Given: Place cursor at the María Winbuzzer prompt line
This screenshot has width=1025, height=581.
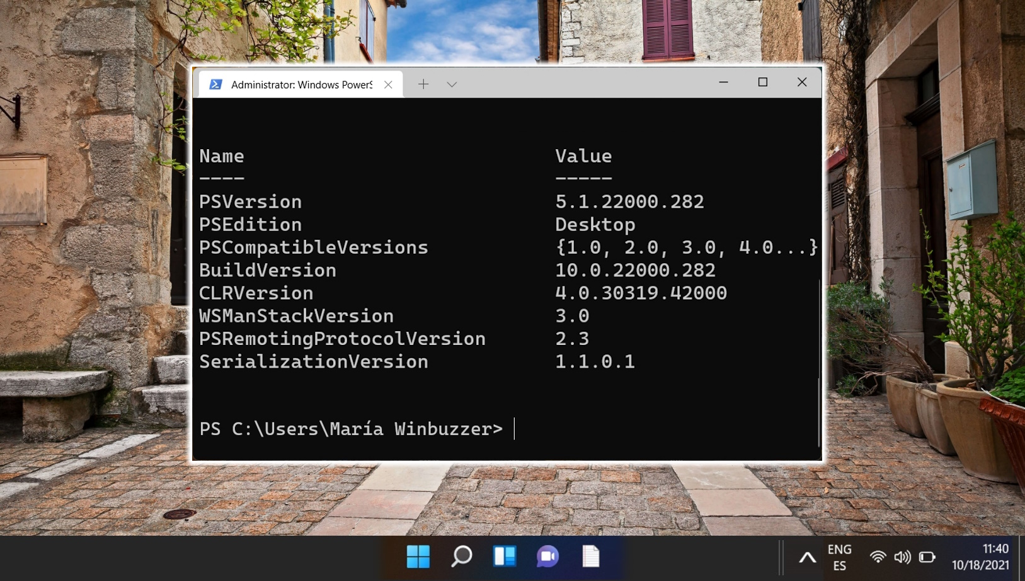Looking at the screenshot, I should click(x=513, y=429).
